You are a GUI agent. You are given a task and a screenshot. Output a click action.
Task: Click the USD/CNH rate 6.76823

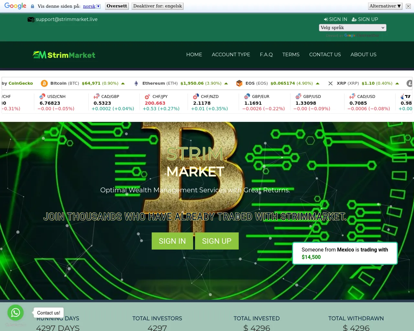50,103
